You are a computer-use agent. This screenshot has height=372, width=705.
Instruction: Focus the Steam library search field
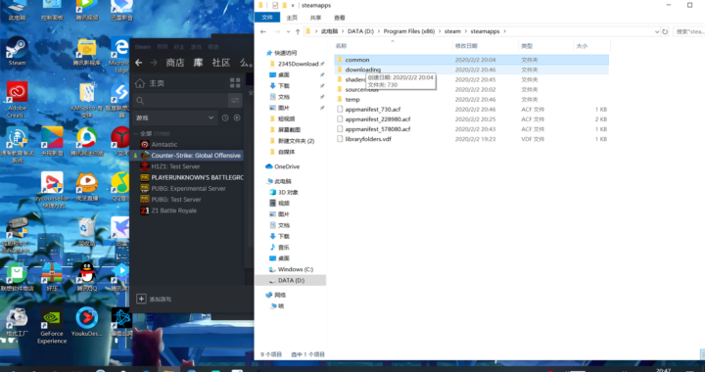[180, 101]
